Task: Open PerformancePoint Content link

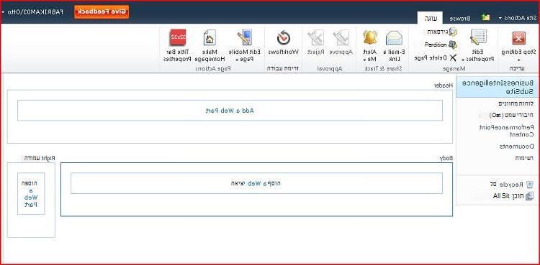Action: tap(507, 131)
